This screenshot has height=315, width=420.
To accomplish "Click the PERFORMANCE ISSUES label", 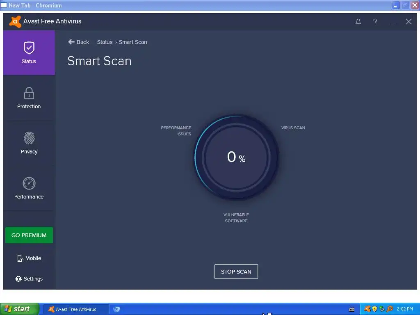I will [x=176, y=131].
